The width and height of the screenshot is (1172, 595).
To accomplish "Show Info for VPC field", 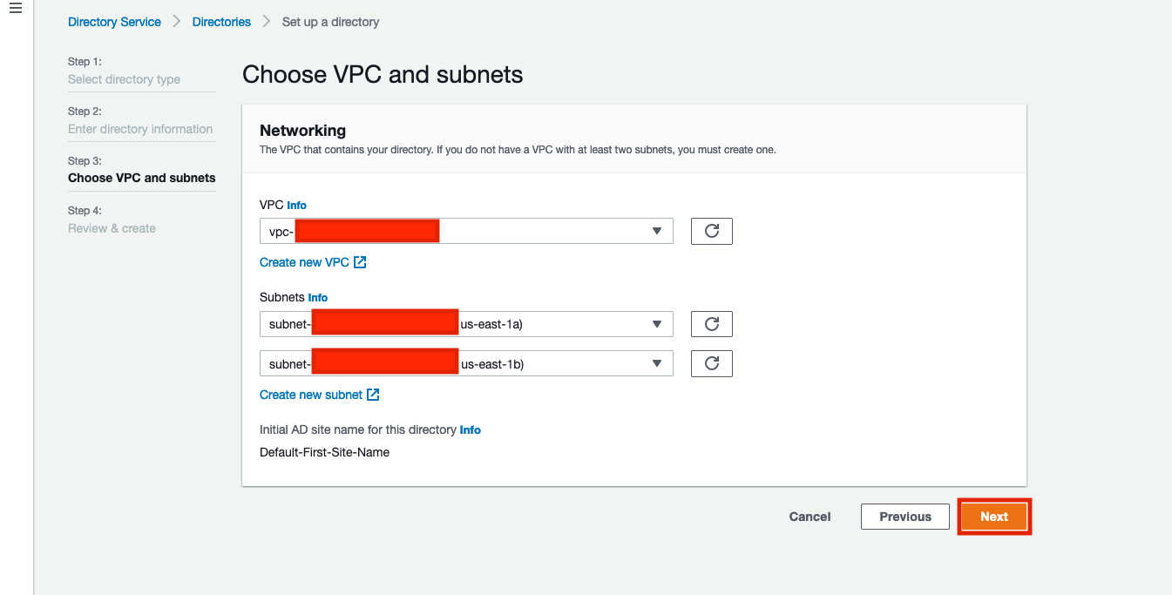I will (297, 206).
